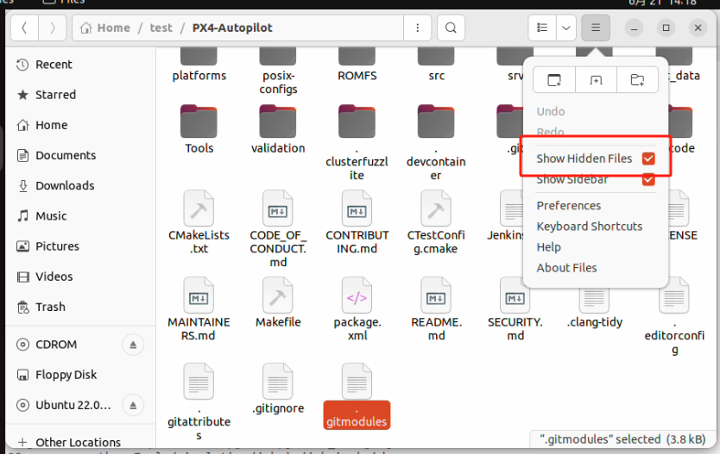Select About Files menu entry

point(566,268)
